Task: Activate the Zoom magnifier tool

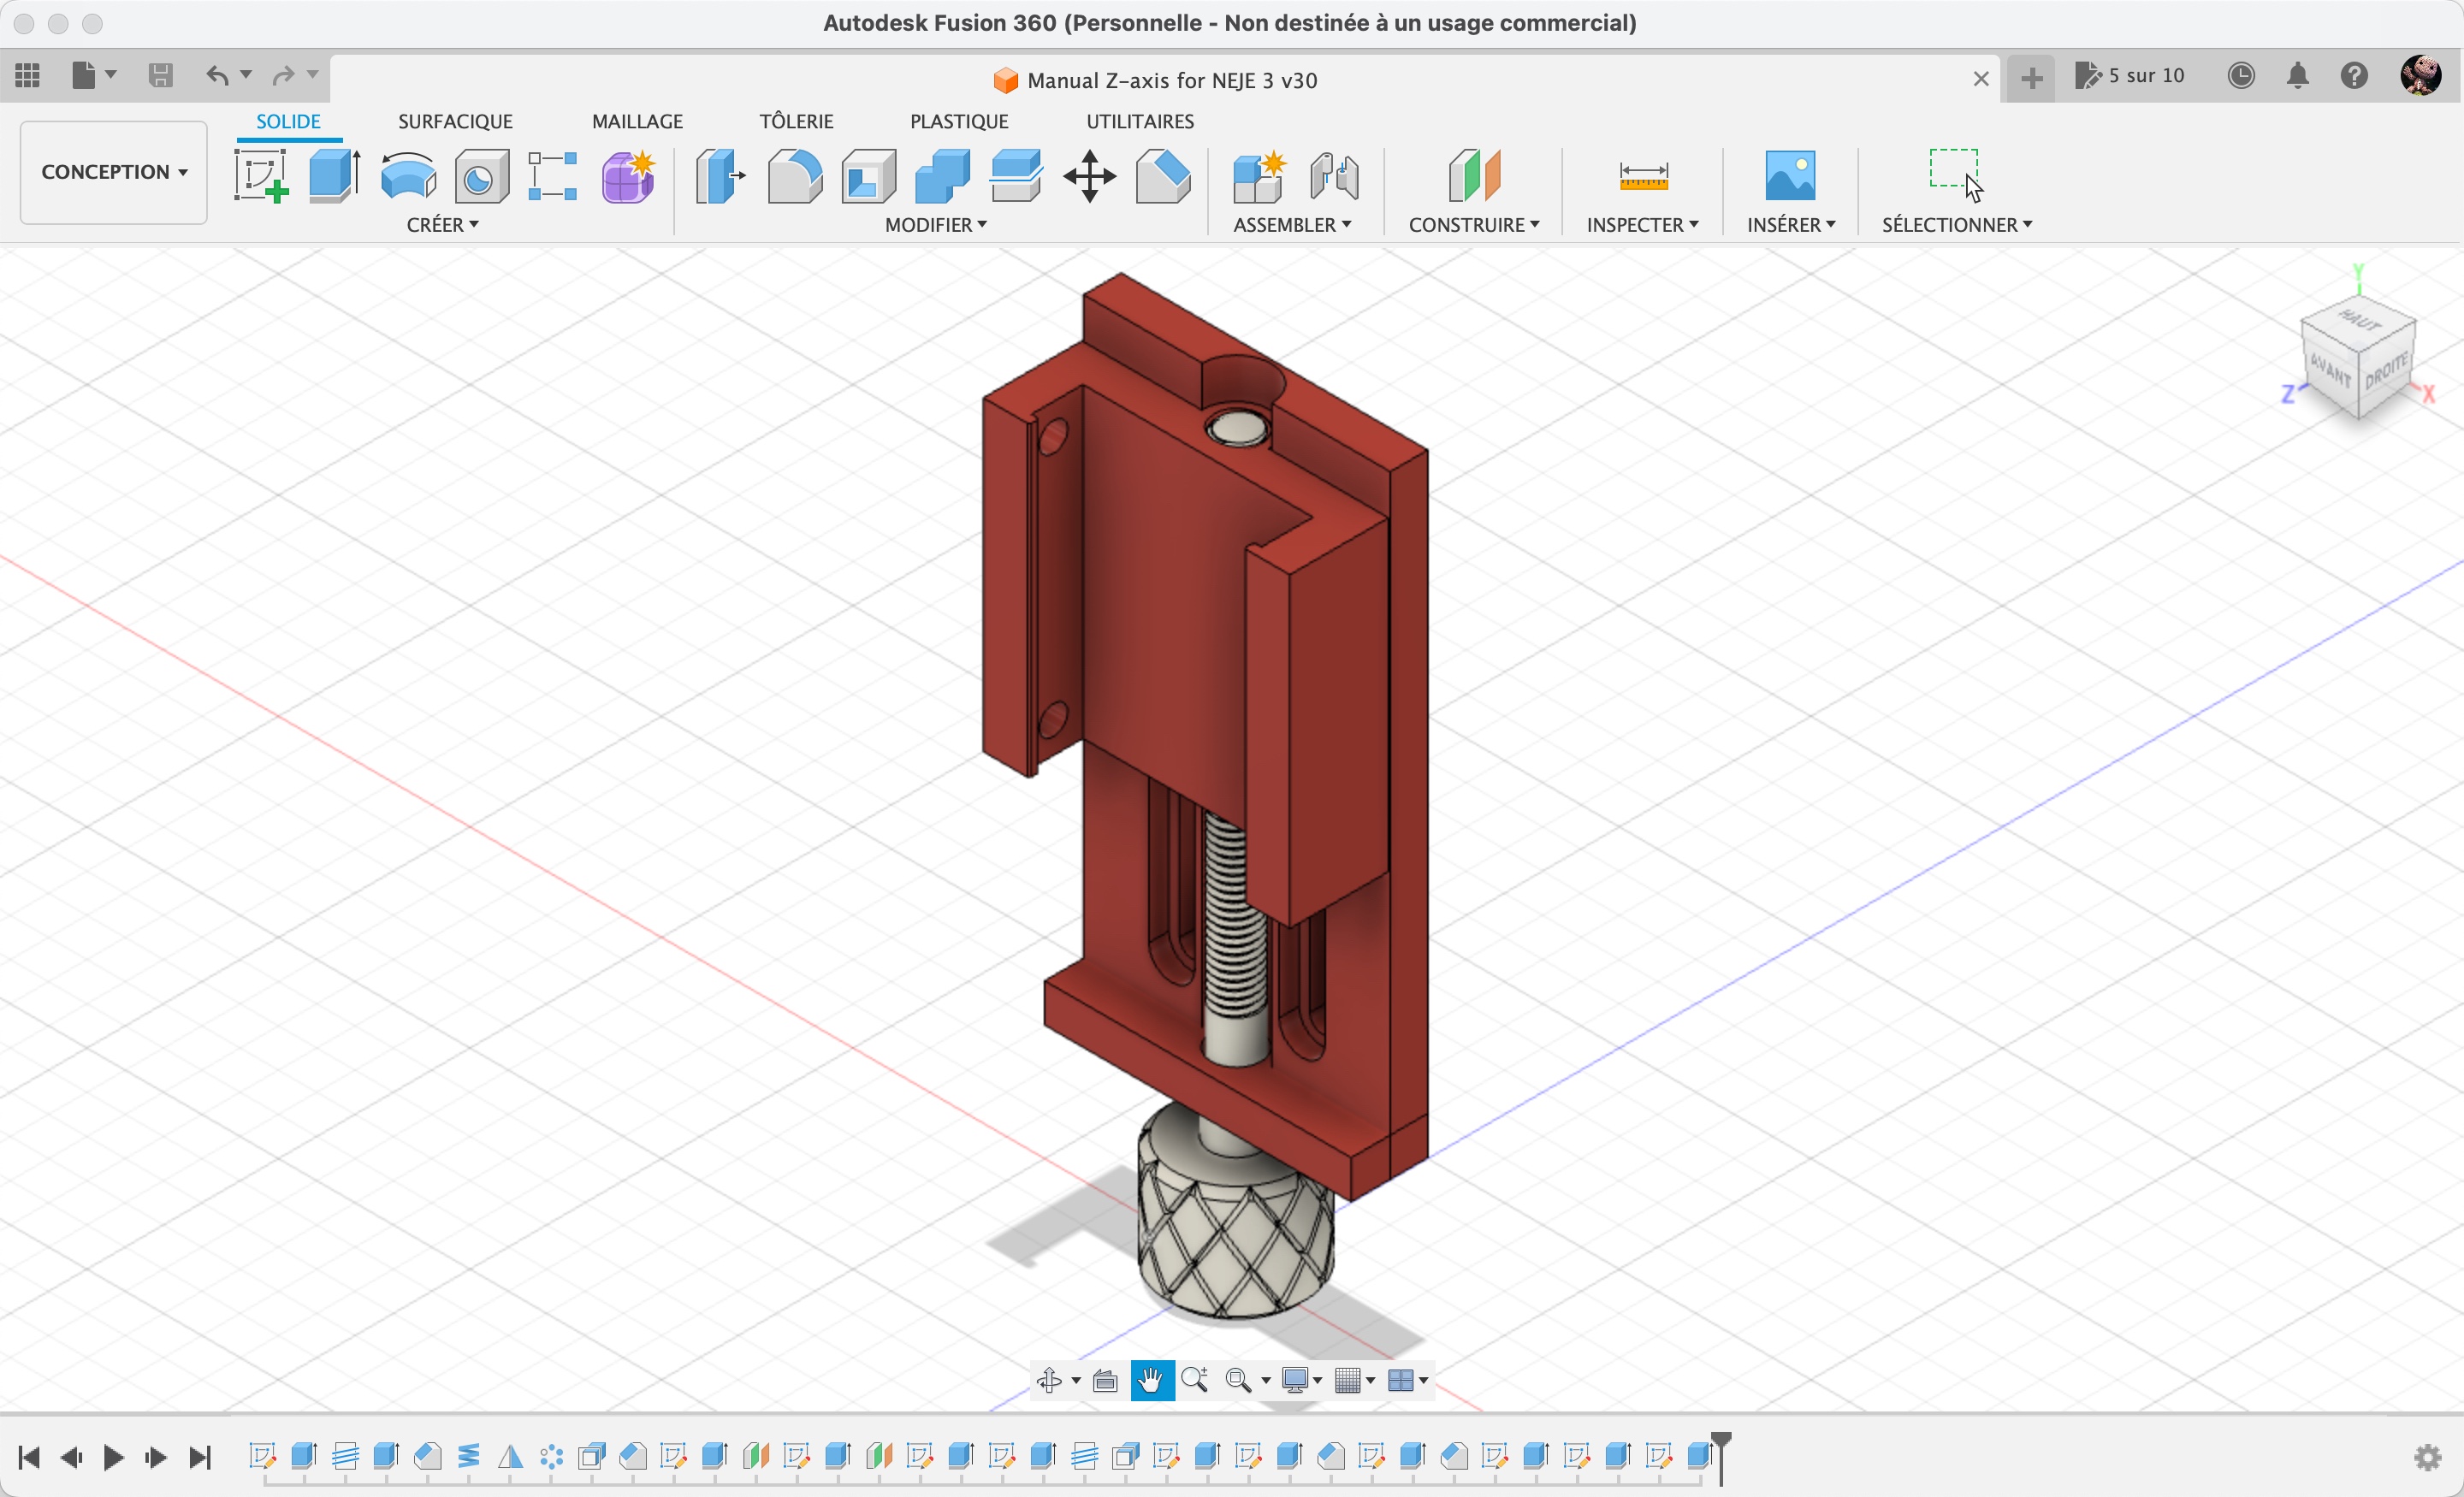Action: (x=1196, y=1381)
